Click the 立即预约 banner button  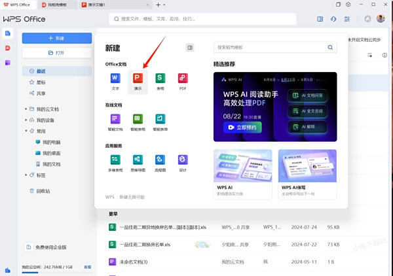tap(242, 128)
